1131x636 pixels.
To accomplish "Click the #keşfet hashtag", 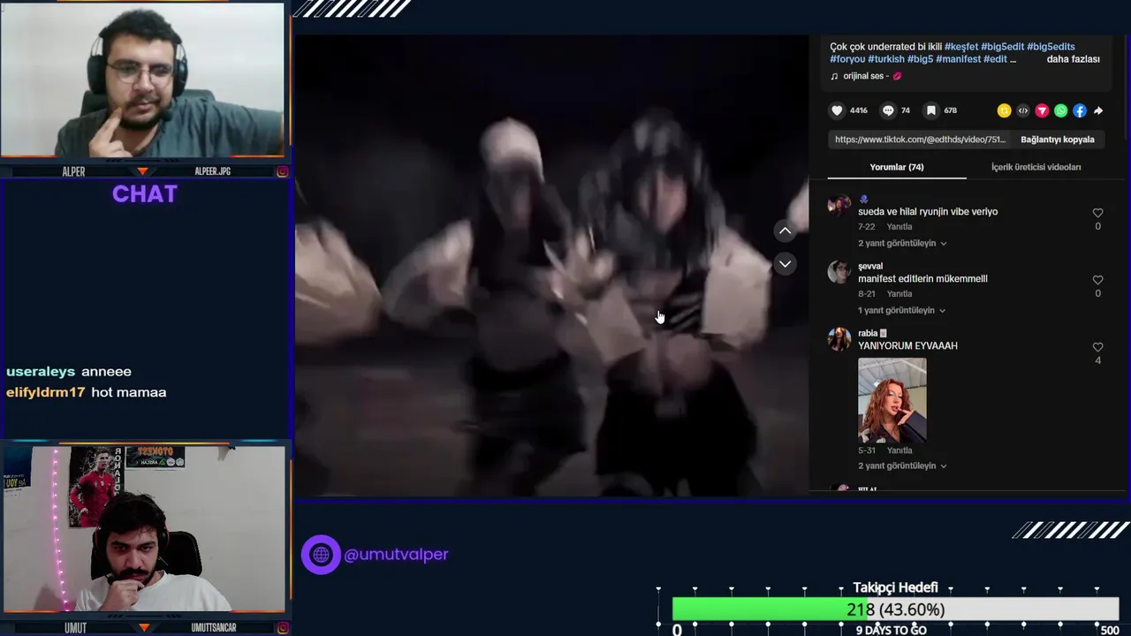I will 961,47.
